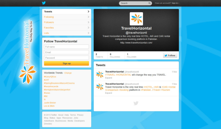
Task: Open the #LRT trend
Action: tap(46, 80)
